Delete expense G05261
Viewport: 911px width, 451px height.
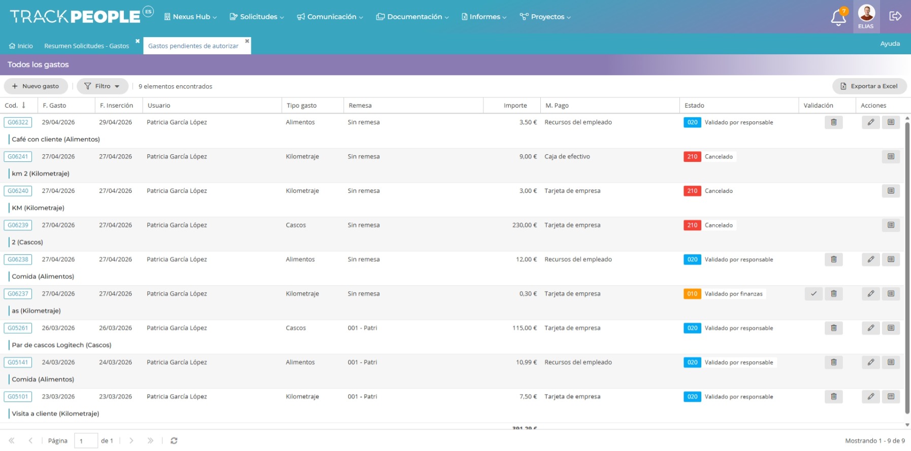833,328
